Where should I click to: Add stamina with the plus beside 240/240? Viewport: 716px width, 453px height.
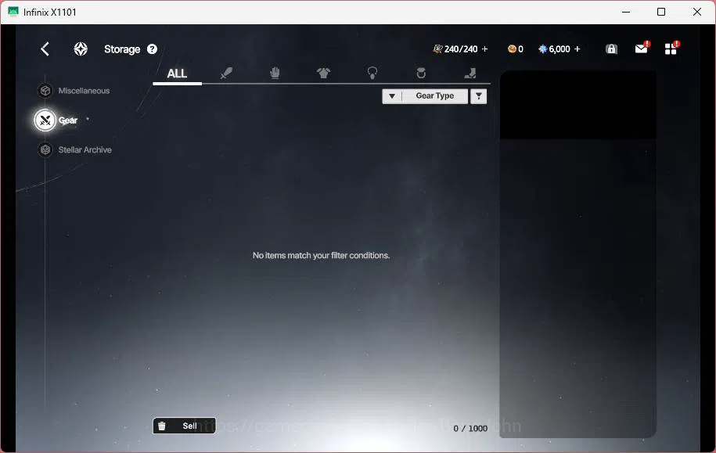tap(484, 49)
